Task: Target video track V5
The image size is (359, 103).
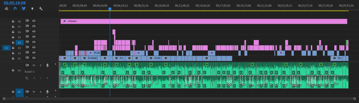Action: 19,37
